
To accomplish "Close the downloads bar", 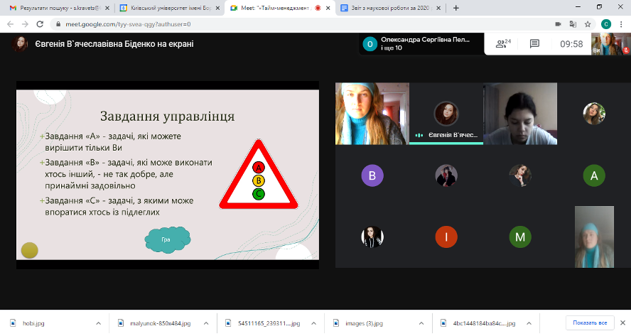I will [621, 323].
